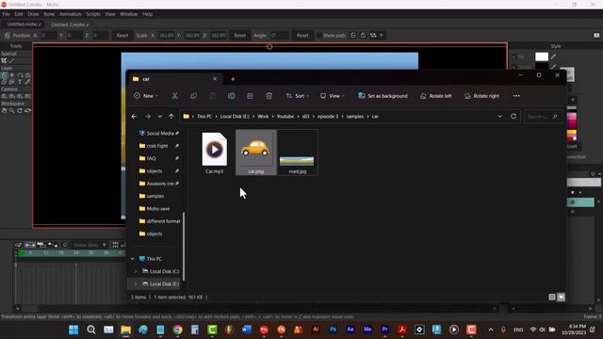This screenshot has height=339, width=603.
Task: Select the road.jpg thumbnail
Action: [298, 153]
